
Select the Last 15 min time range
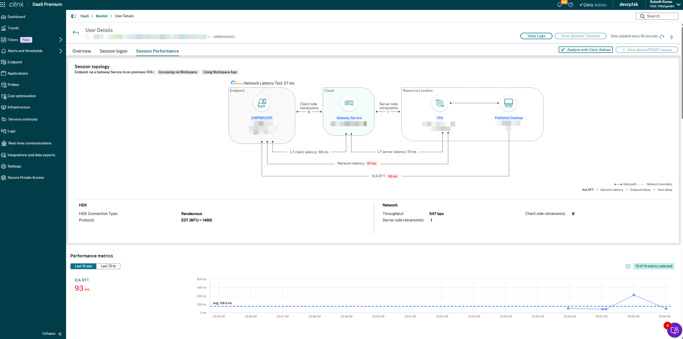83,266
